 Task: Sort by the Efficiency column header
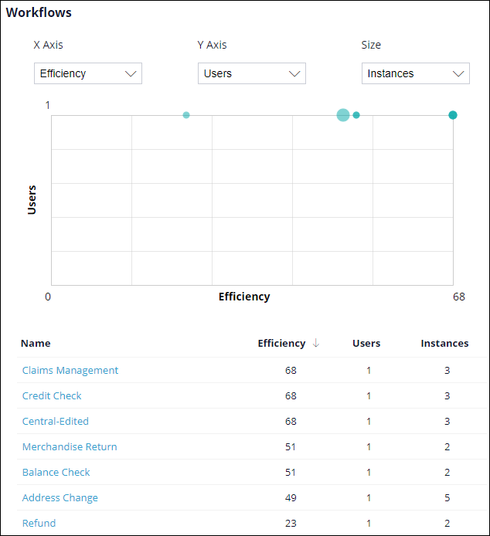[281, 343]
